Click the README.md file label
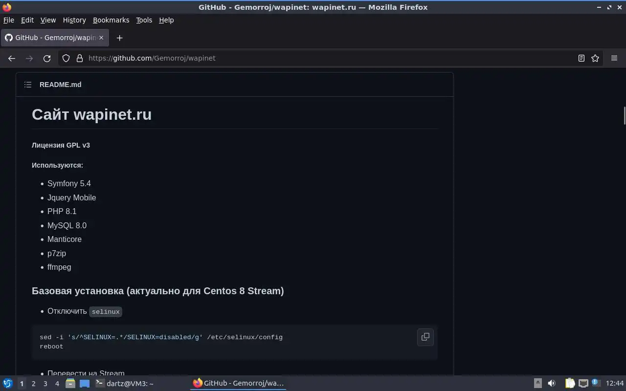This screenshot has height=391, width=626. tap(61, 85)
